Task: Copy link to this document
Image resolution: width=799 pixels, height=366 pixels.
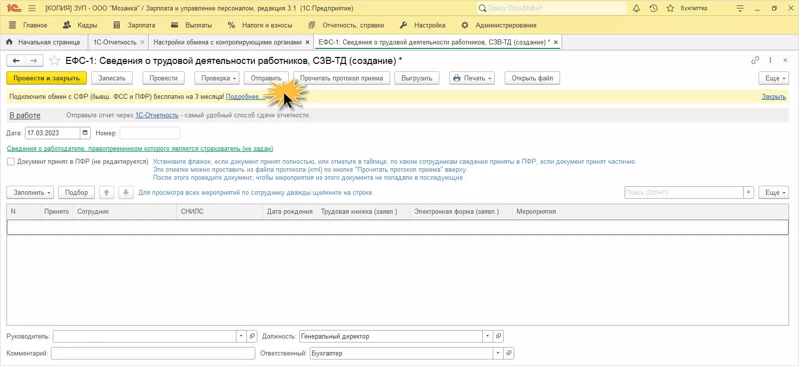Action: (755, 60)
